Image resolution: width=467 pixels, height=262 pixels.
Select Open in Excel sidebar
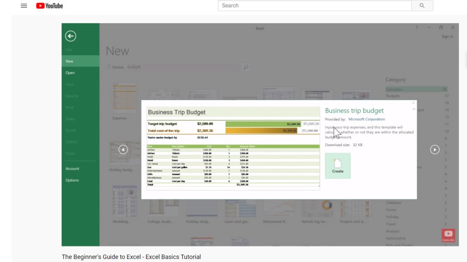pyautogui.click(x=80, y=72)
